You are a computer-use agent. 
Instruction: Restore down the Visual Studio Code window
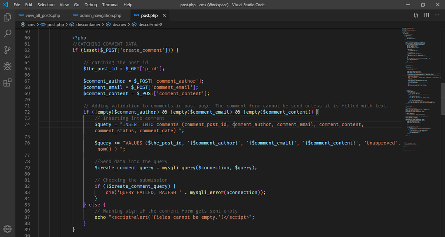click(423, 4)
